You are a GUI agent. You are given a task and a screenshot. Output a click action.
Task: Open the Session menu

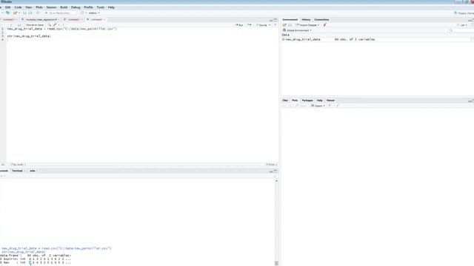(x=51, y=7)
